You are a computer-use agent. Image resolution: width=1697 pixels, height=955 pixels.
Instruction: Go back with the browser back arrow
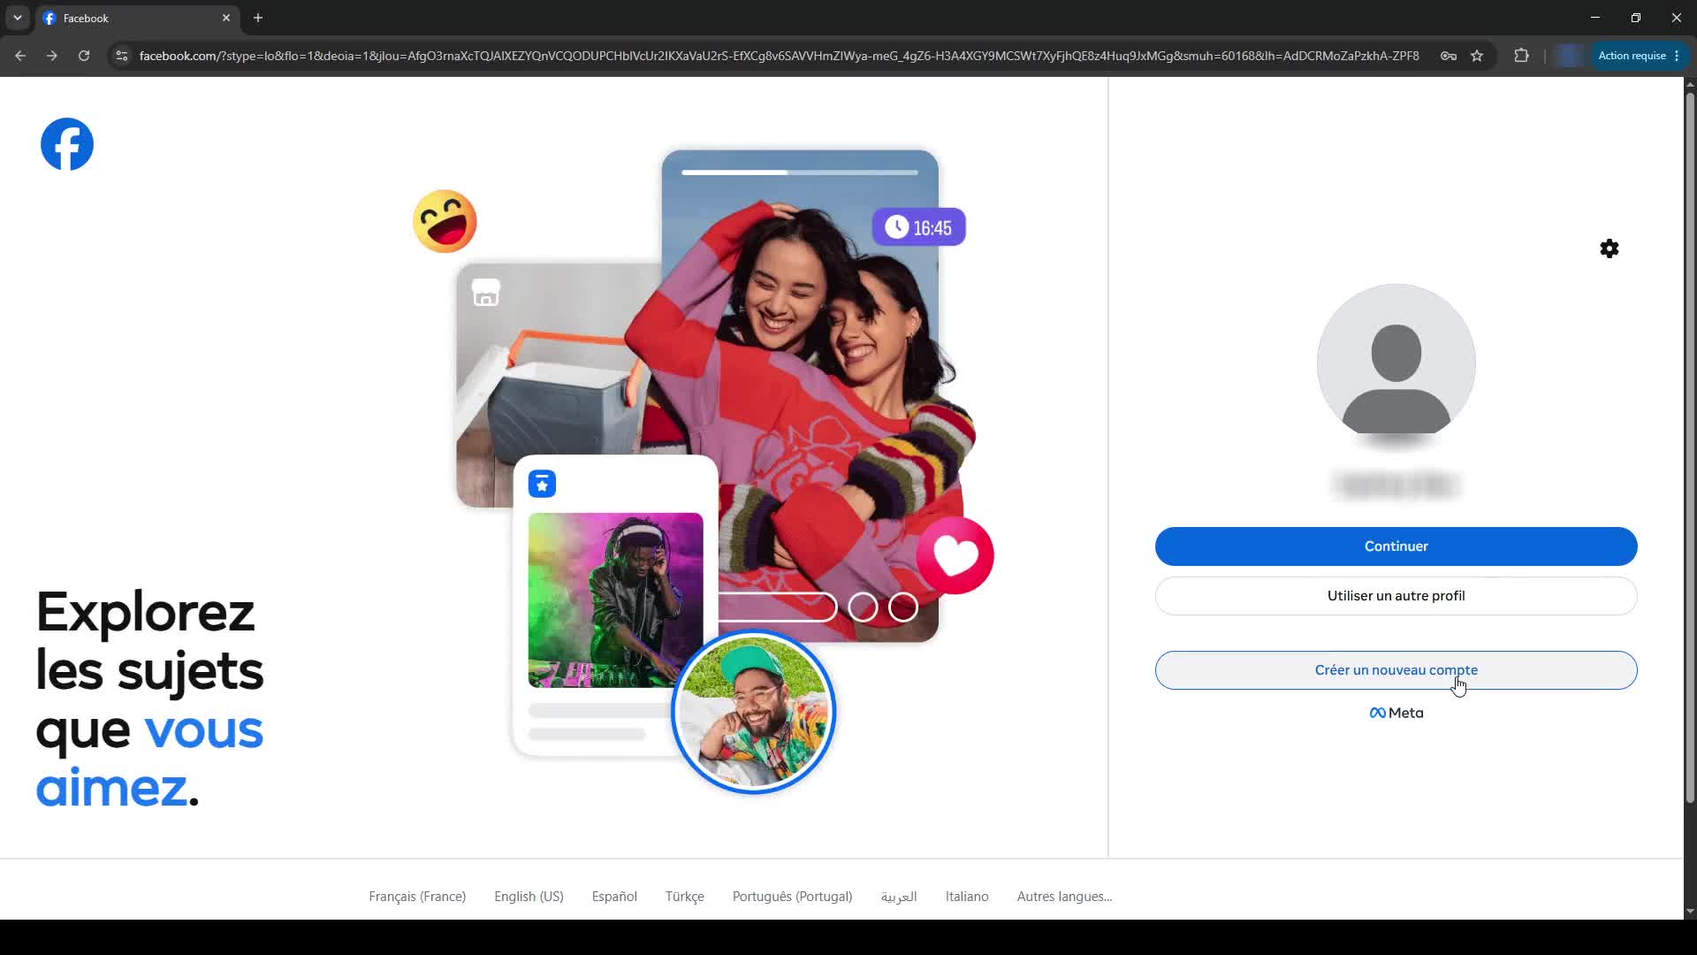tap(20, 56)
